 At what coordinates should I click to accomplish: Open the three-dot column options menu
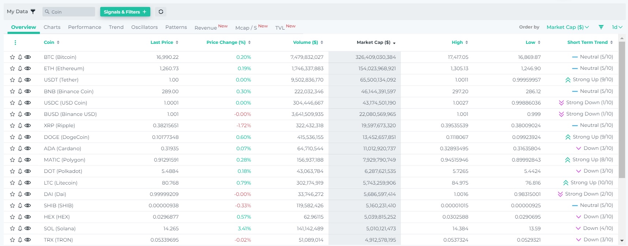pyautogui.click(x=15, y=42)
